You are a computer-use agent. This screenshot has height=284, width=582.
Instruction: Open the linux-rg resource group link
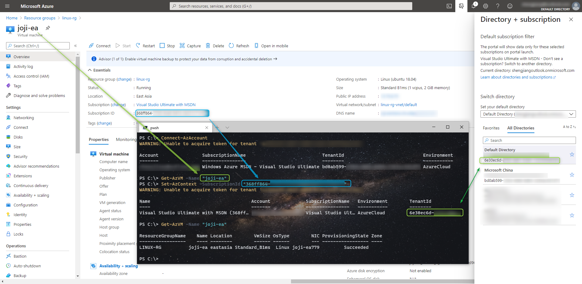[143, 79]
